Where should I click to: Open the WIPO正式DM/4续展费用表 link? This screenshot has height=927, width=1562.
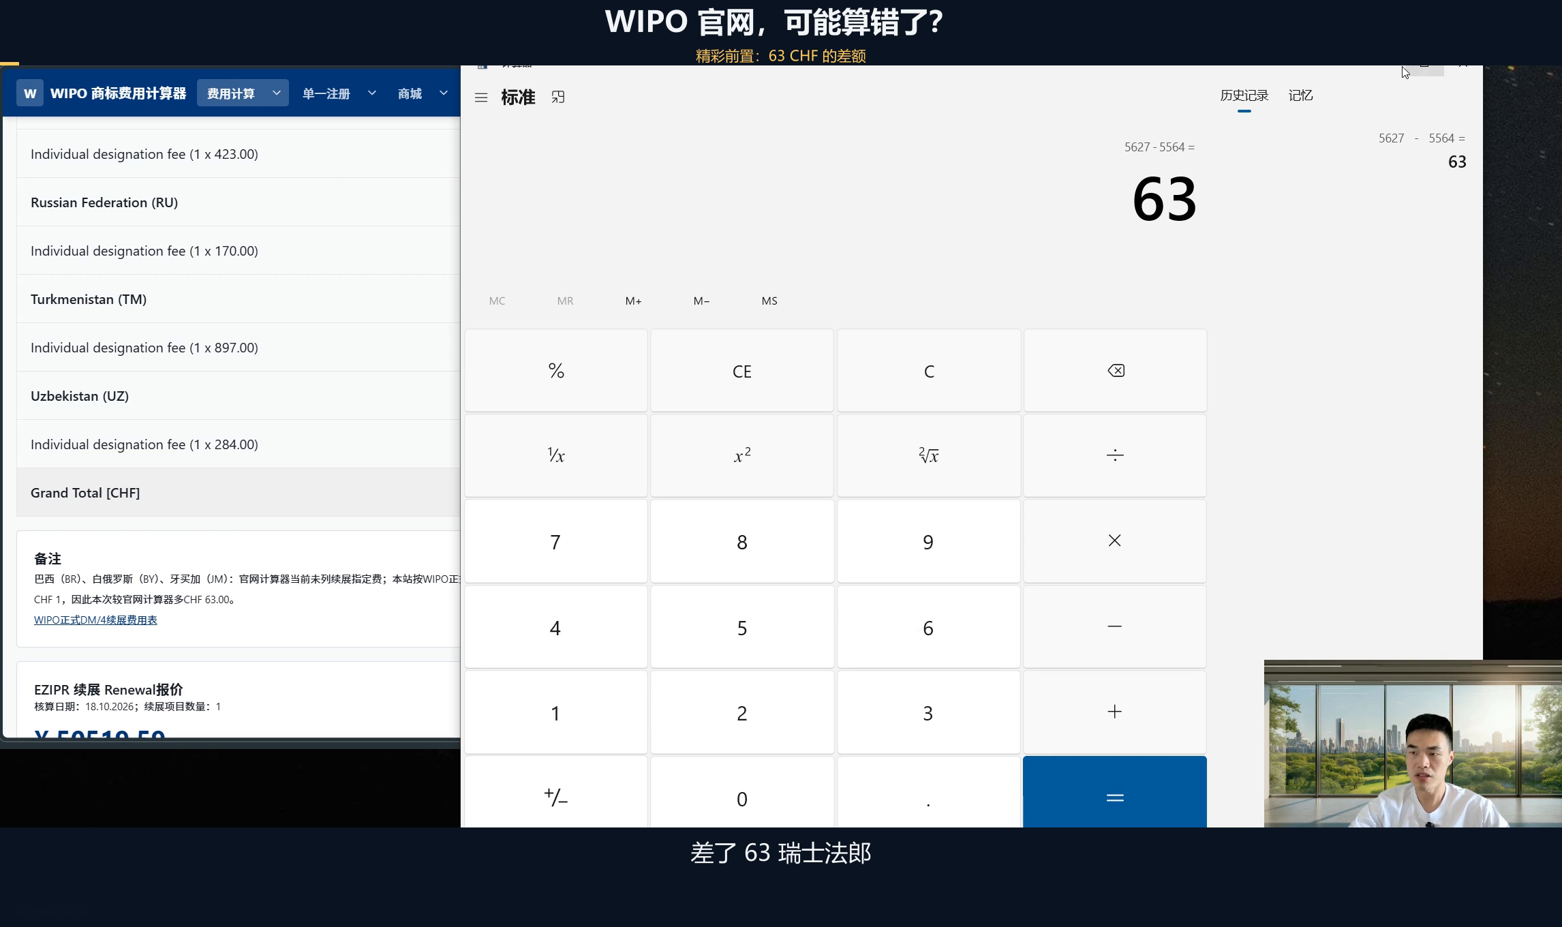click(x=95, y=620)
